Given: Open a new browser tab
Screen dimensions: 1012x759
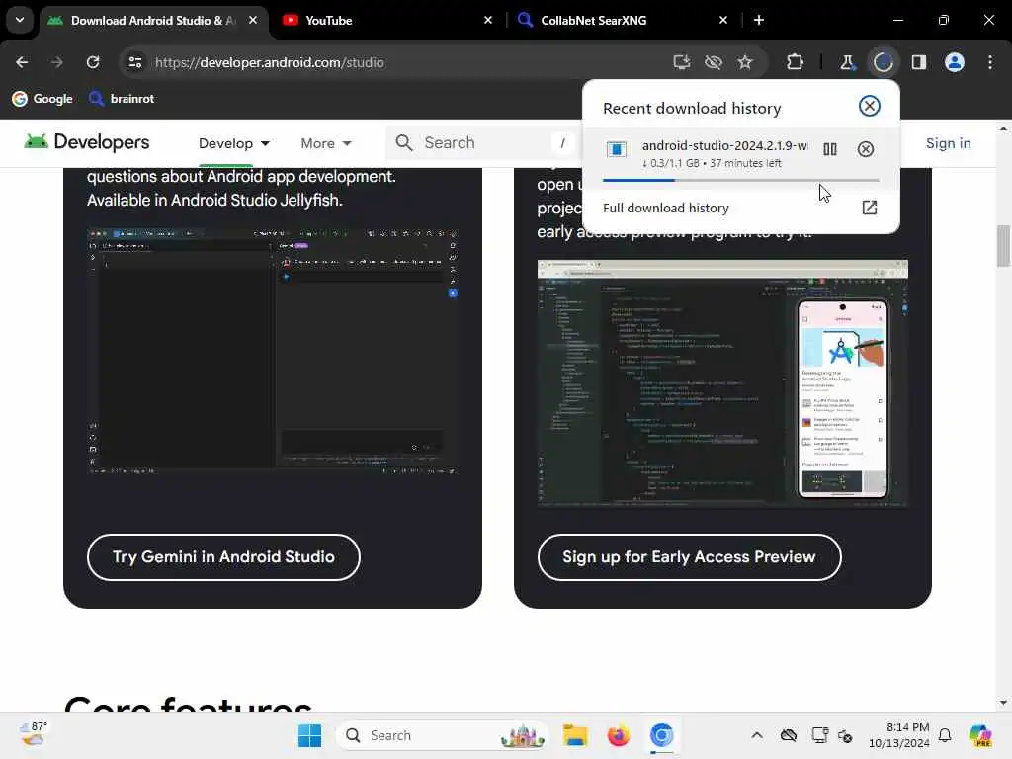Looking at the screenshot, I should pos(759,20).
